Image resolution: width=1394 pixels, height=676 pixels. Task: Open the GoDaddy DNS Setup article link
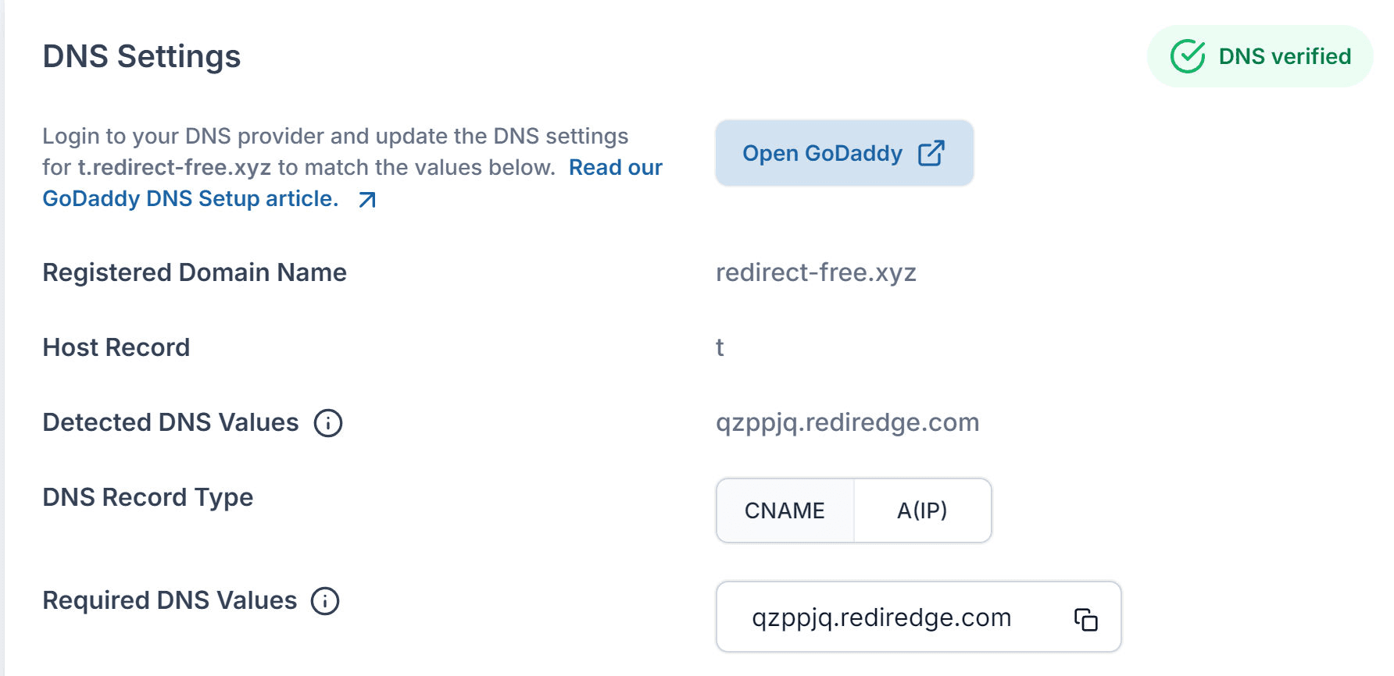[189, 198]
